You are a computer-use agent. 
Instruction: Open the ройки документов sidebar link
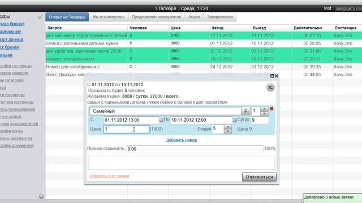click(17, 145)
